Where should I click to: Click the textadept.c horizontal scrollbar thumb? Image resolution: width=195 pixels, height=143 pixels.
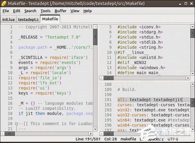coord(109,78)
